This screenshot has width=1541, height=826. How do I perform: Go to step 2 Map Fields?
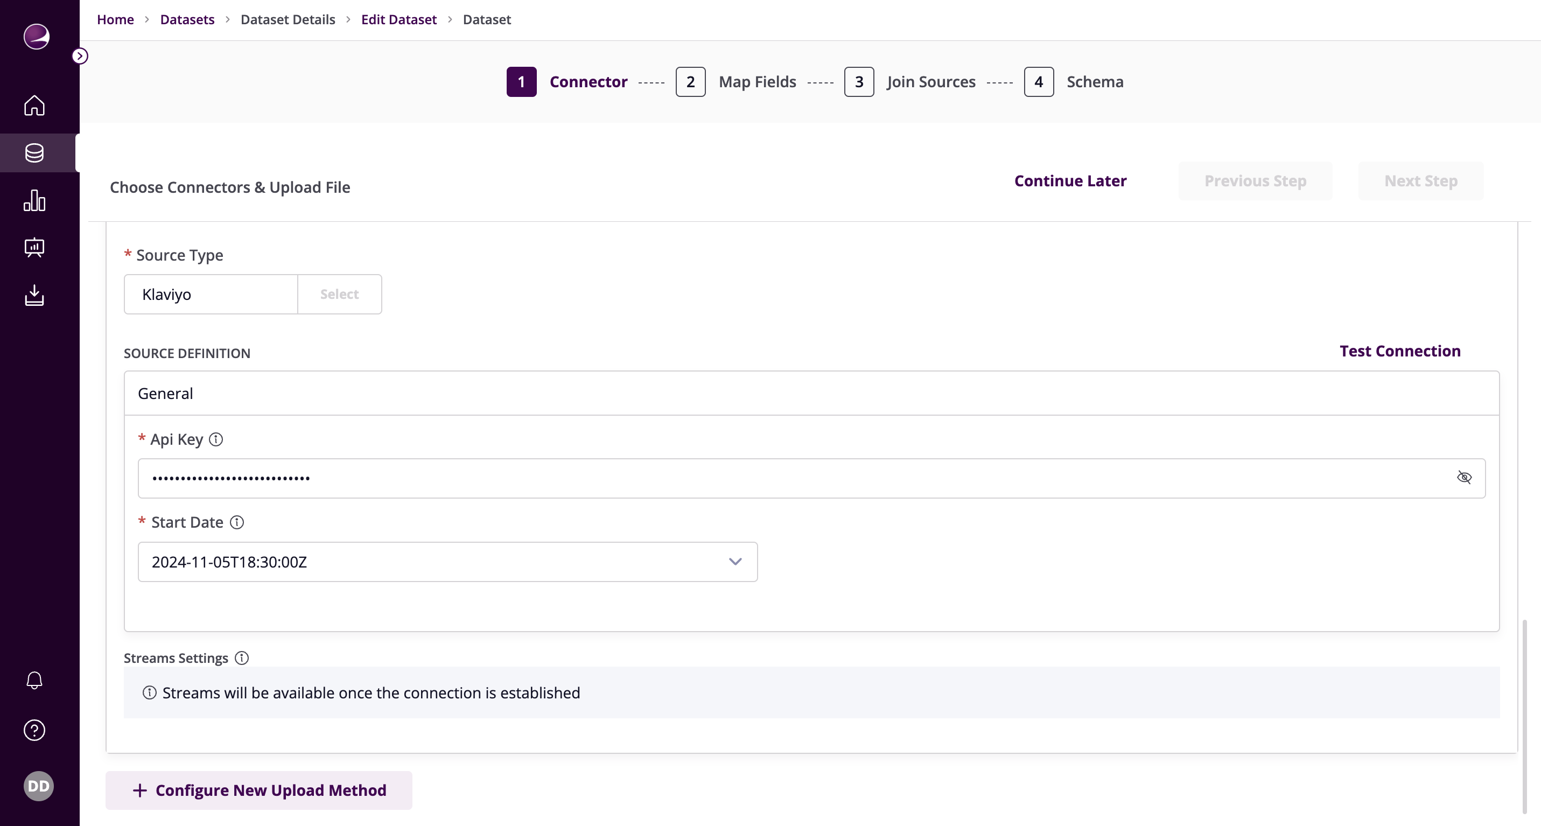tap(690, 82)
